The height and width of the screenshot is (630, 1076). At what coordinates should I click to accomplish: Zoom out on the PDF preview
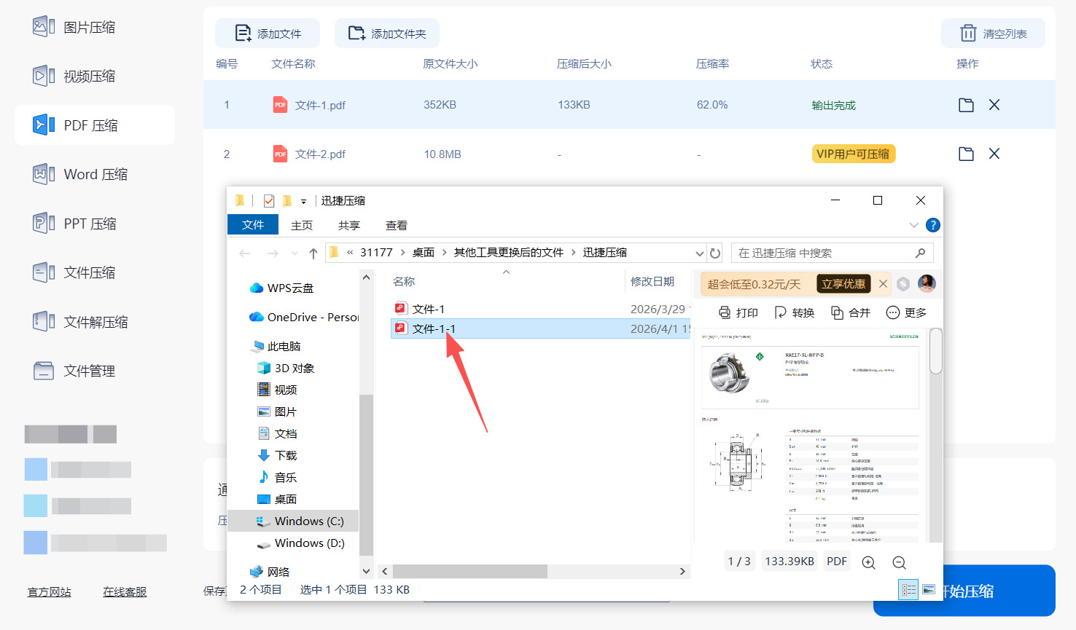tap(900, 562)
